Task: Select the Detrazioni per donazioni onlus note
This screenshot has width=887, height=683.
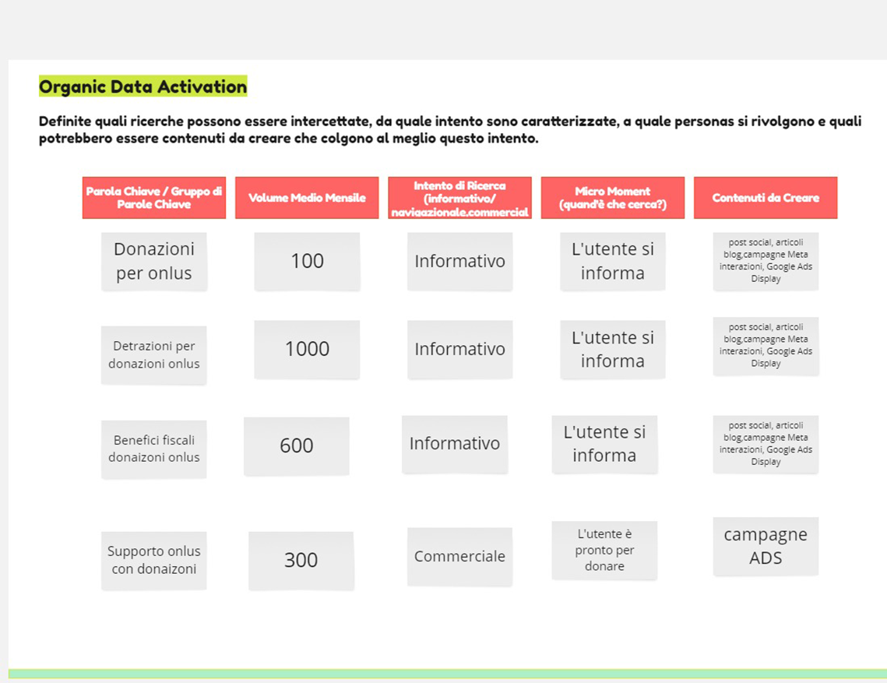Action: [x=154, y=355]
